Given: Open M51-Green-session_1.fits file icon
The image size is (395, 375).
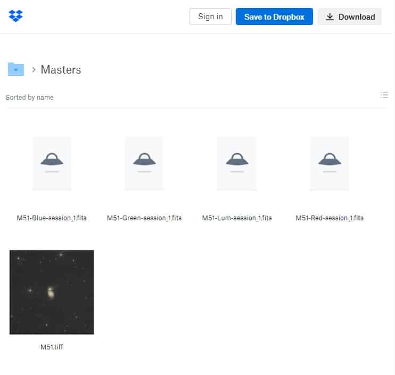Looking at the screenshot, I should 144,163.
